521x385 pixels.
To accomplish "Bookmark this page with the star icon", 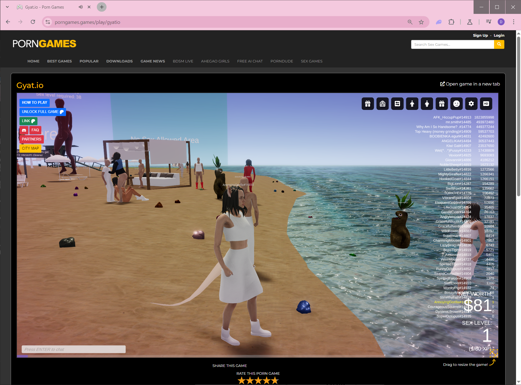I will 421,22.
